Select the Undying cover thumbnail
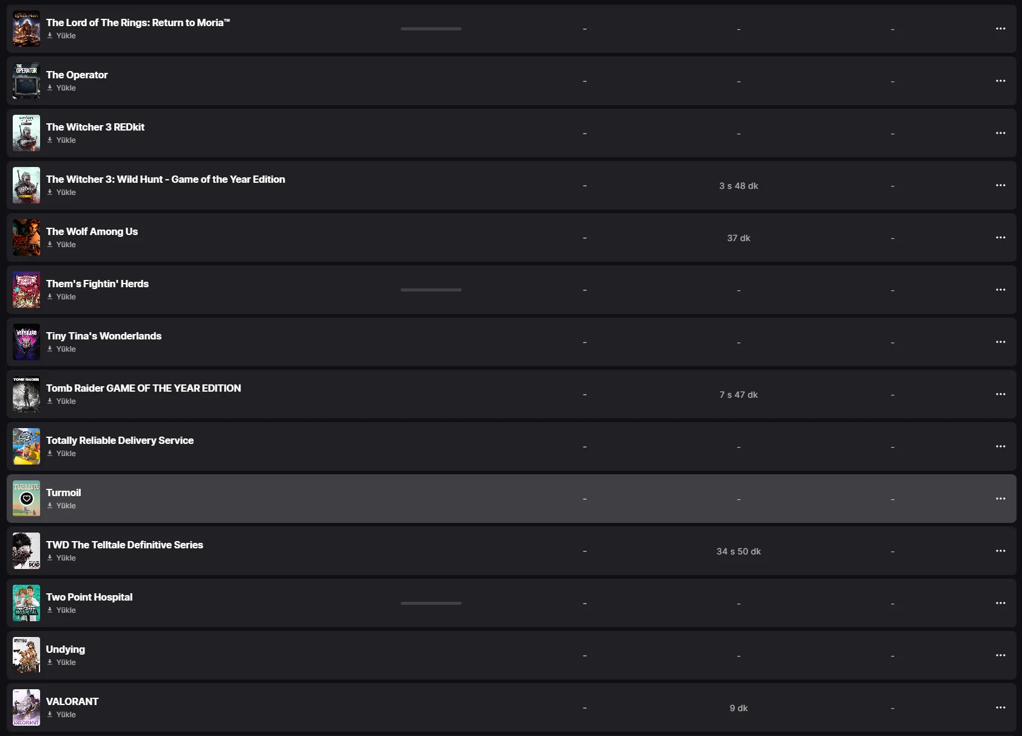Screen dimensions: 1022x736 27,655
